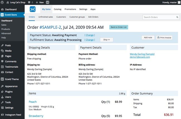This screenshot has width=181, height=119.
Task: Click the SKU 00002 text under Peach
Action: coord(34,107)
